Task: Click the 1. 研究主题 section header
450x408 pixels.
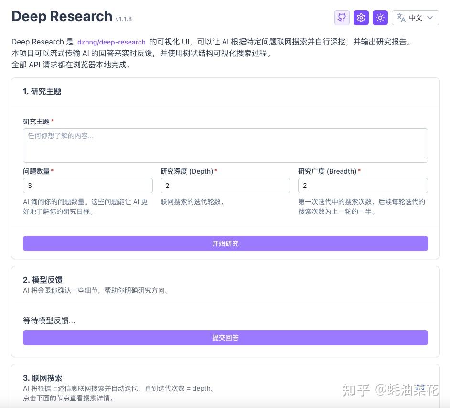Action: coord(42,91)
